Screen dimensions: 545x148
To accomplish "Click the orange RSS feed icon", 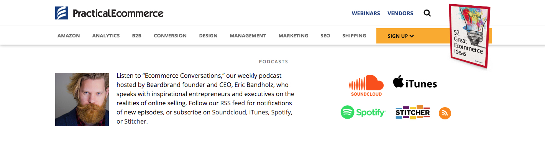I will click(445, 113).
